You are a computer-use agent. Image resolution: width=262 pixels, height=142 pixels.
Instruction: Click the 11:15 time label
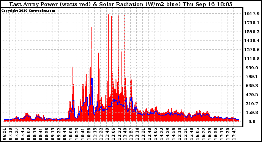click(95, 134)
